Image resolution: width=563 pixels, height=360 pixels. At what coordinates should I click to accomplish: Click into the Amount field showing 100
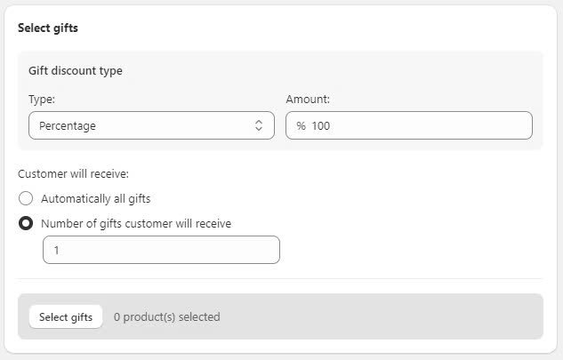pos(418,126)
